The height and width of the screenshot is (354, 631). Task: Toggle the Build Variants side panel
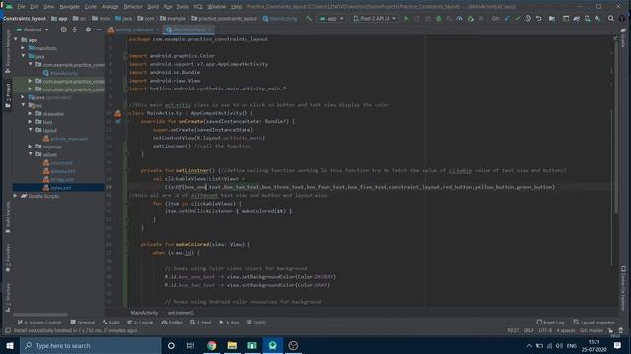[8, 216]
